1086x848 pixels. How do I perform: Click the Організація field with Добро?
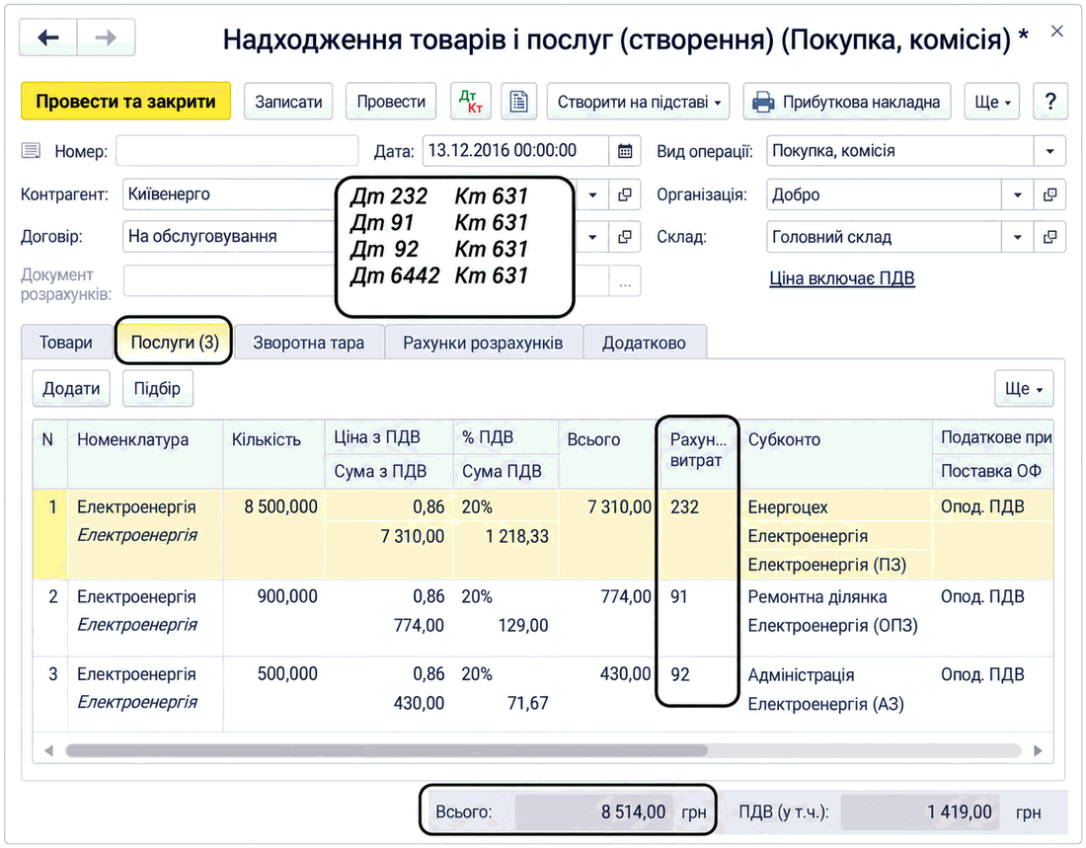pyautogui.click(x=884, y=194)
